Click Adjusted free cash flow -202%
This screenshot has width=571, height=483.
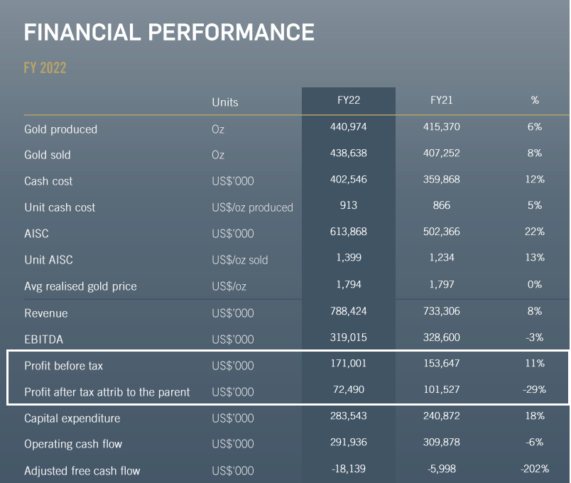click(x=535, y=469)
